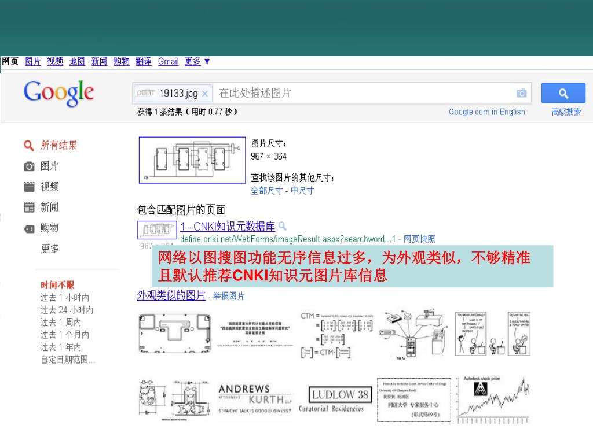
Task: Open the 网页 tab in the top navigation
Action: coord(10,61)
